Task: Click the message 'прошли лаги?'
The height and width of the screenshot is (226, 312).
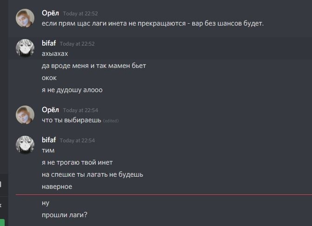Action: 65,215
